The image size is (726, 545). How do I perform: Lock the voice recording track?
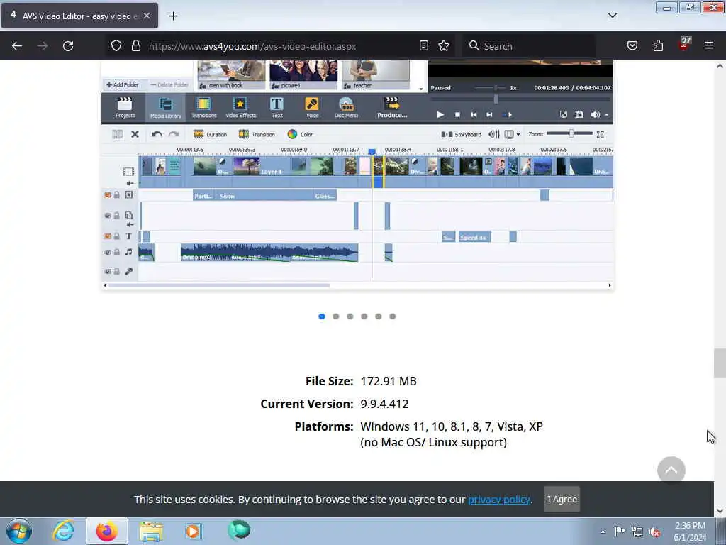point(117,272)
